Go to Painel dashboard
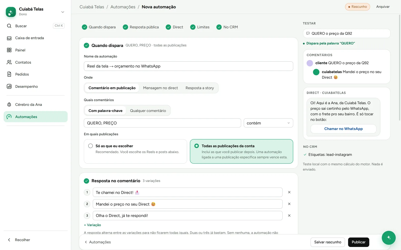The width and height of the screenshot is (401, 250). pyautogui.click(x=36, y=50)
